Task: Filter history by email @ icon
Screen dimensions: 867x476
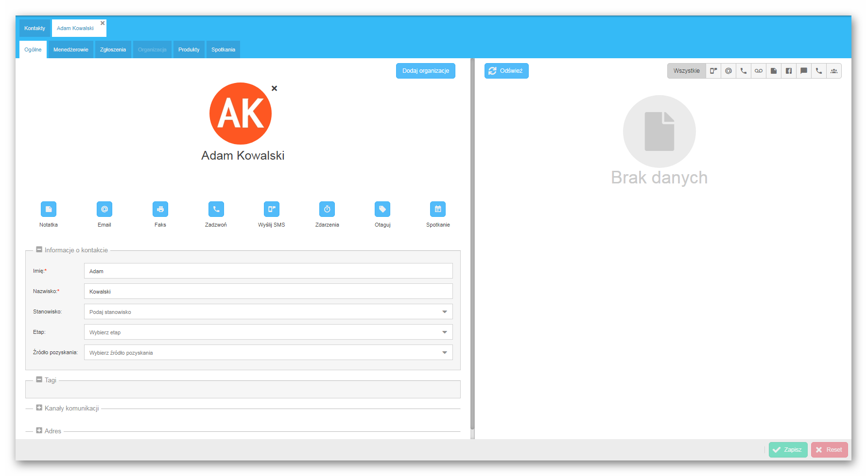Action: [x=728, y=71]
